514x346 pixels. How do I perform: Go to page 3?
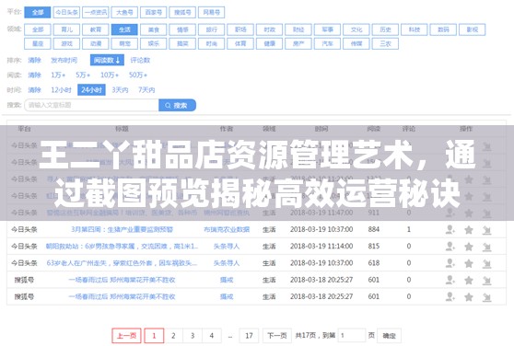pos(193,336)
